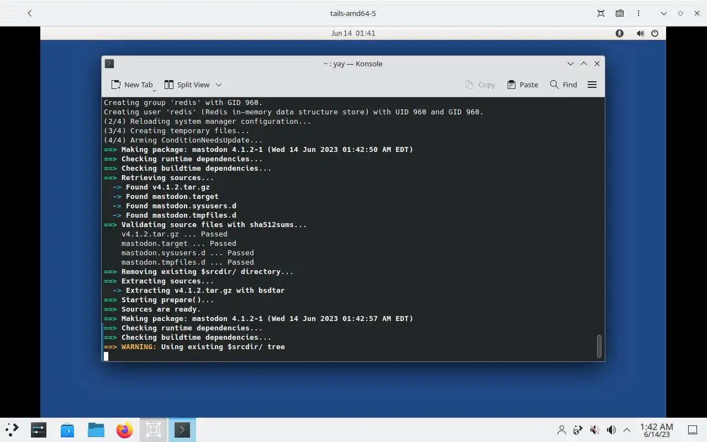Screen dimensions: 707x442
Task: Click the viewer top-bar diamond icon
Action: click(x=680, y=13)
